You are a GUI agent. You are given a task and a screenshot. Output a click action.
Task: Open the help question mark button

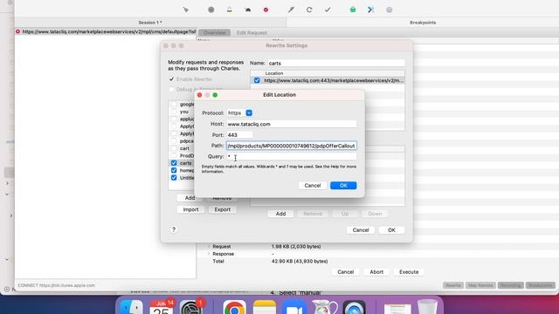click(x=174, y=229)
